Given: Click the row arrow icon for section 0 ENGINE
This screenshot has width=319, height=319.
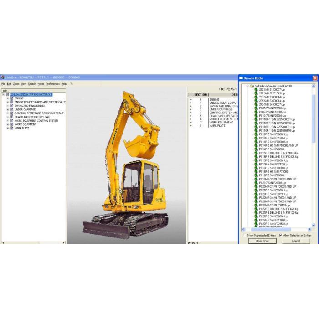Looking at the screenshot, I should coord(190,100).
